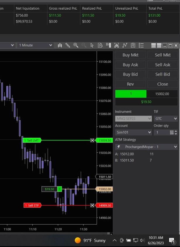The width and height of the screenshot is (180, 247).
Task: Click the green 15039.50 price marker
Action: click(x=104, y=140)
